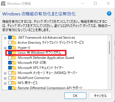Click the Microsoft PDF 印刷 folder icon
The image size is (115, 102).
click(14, 63)
